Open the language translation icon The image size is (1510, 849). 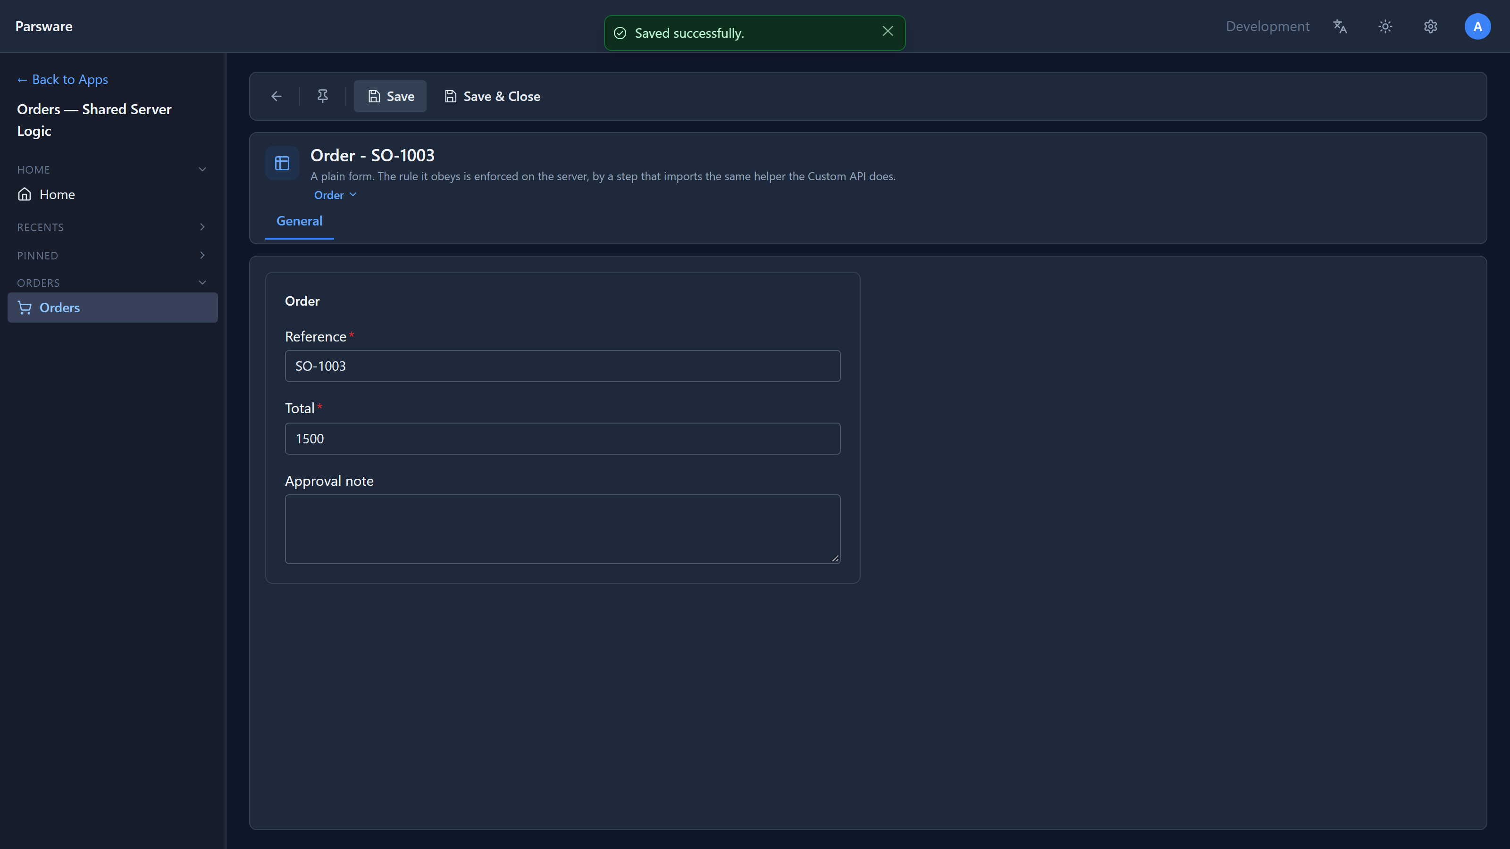(x=1340, y=26)
